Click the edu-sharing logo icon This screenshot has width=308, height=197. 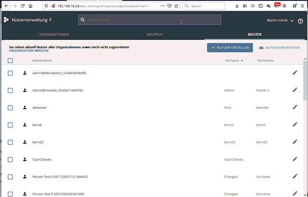[x=6, y=20]
